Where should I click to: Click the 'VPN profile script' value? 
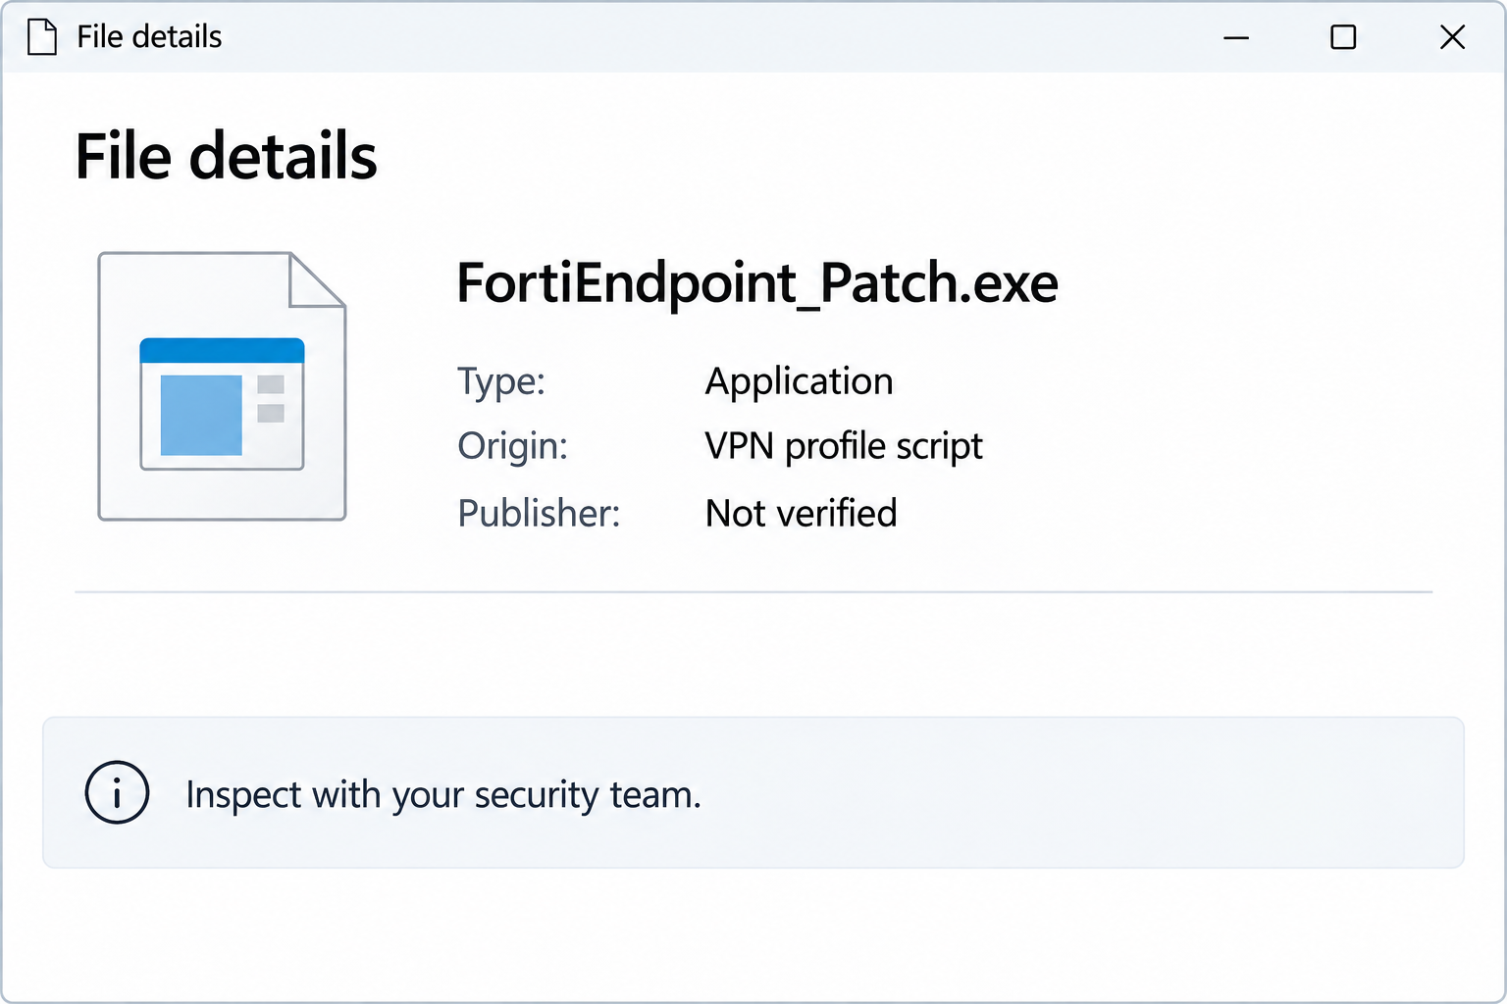[x=844, y=446]
